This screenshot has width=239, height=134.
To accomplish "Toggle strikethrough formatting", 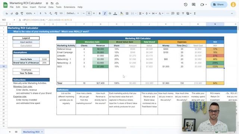I will [110, 13].
